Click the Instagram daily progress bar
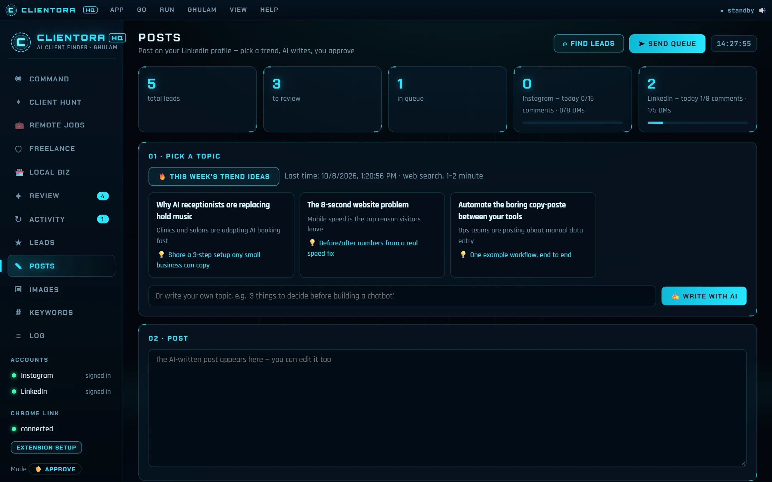 pyautogui.click(x=572, y=123)
